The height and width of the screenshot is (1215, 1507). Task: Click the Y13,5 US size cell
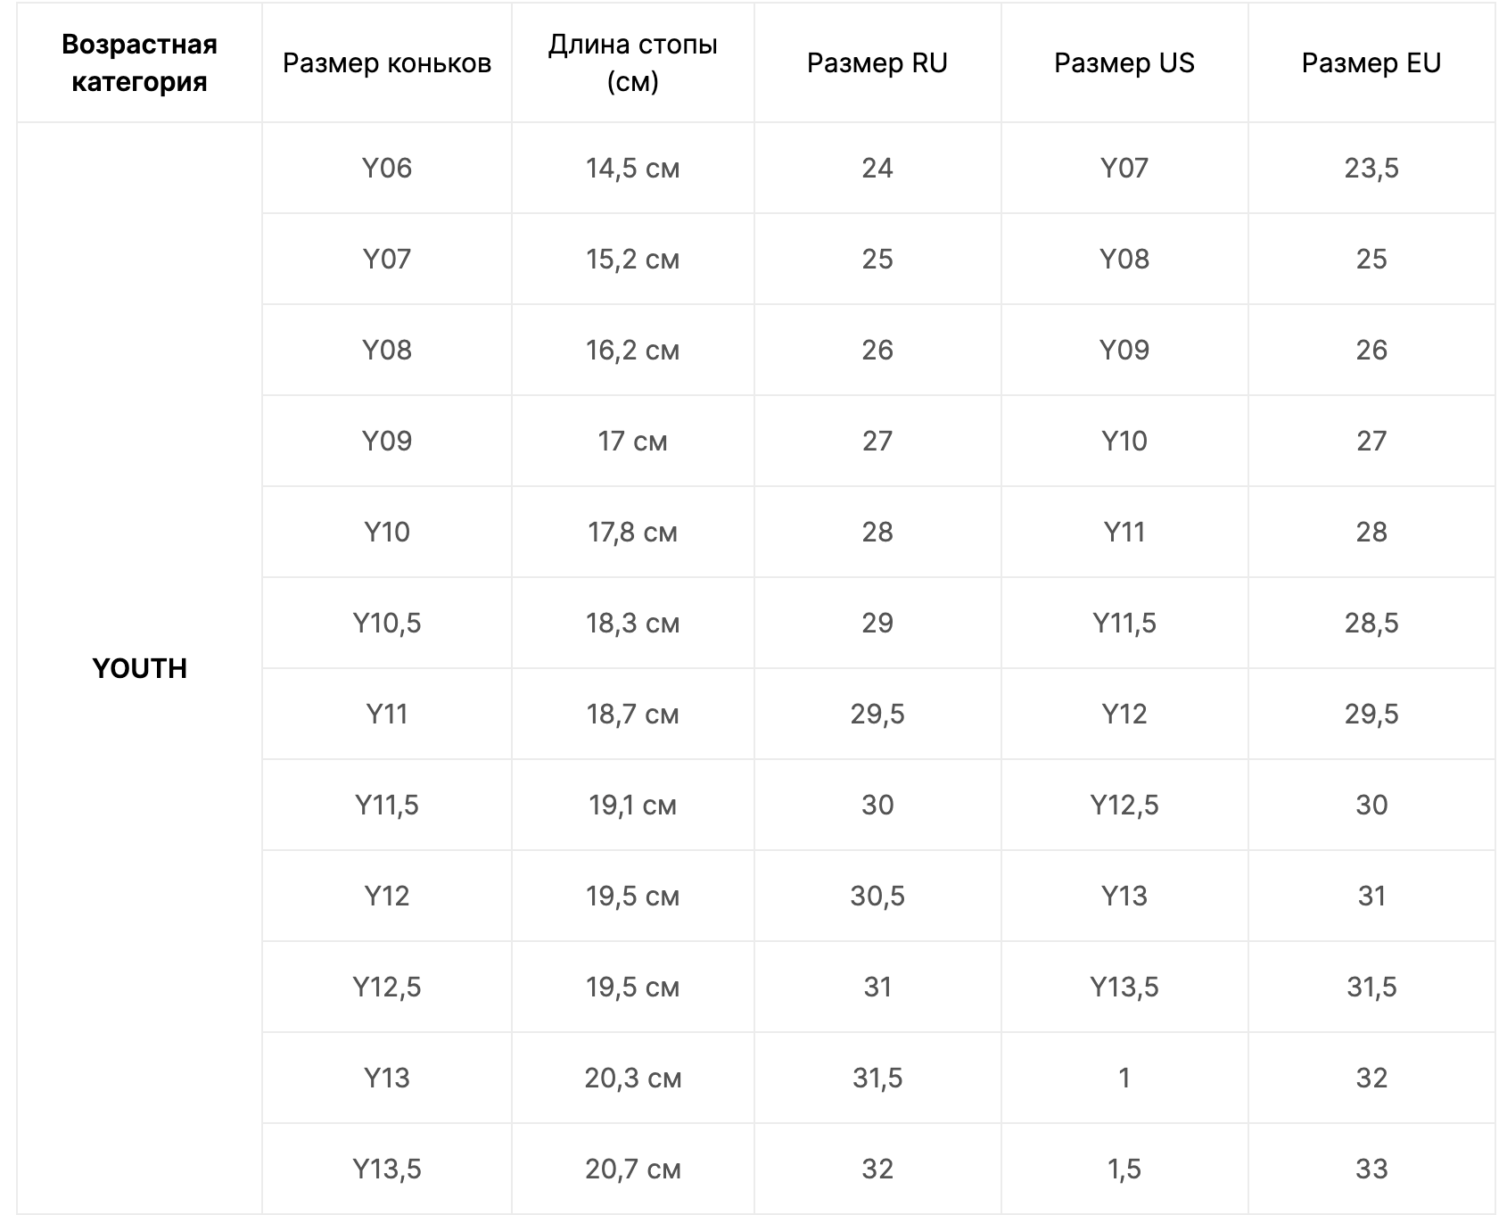(1124, 988)
